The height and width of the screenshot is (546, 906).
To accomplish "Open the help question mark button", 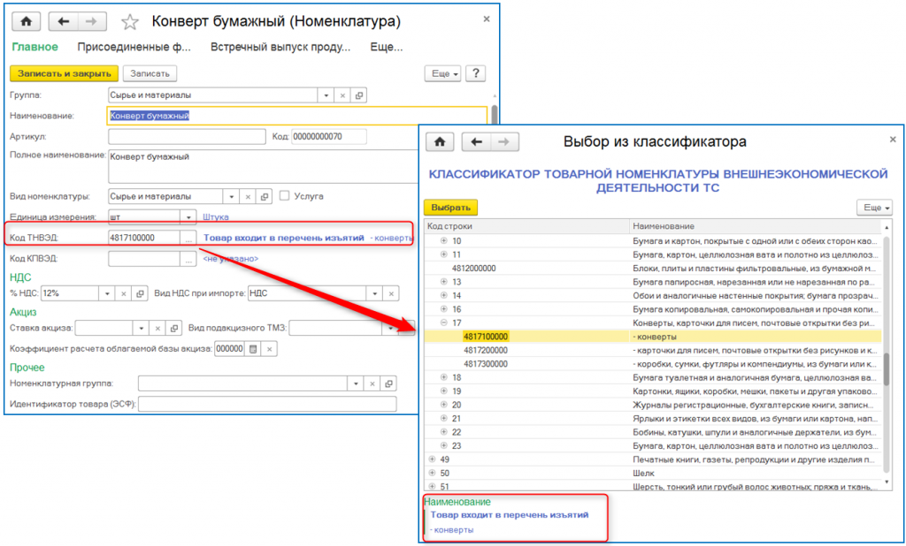I will (x=475, y=73).
